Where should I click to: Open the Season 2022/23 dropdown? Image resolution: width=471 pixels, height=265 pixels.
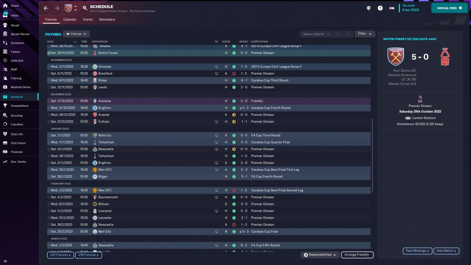pyautogui.click(x=316, y=34)
